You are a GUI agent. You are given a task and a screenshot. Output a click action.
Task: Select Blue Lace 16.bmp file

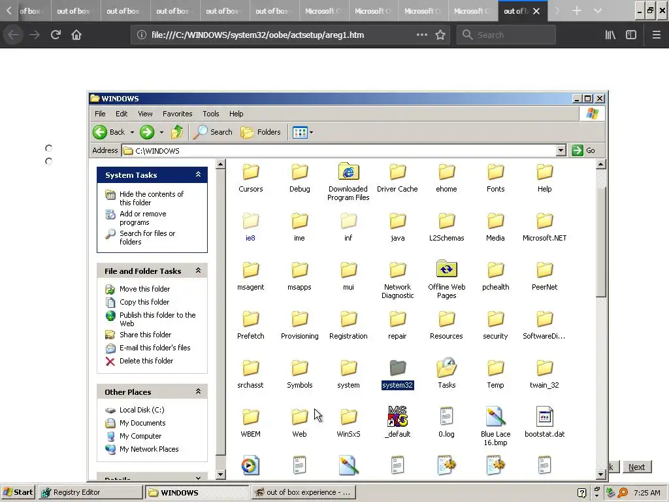coord(495,426)
